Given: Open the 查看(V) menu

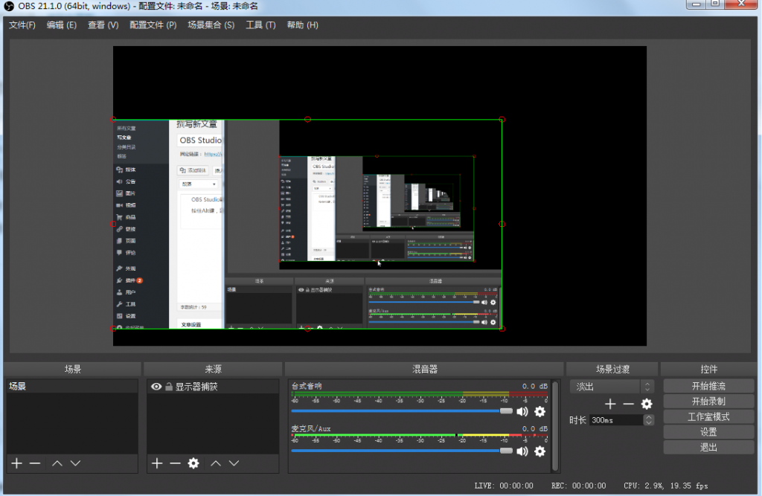Looking at the screenshot, I should pyautogui.click(x=103, y=25).
